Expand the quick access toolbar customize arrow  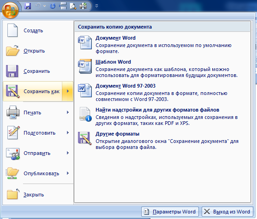tap(97, 6)
